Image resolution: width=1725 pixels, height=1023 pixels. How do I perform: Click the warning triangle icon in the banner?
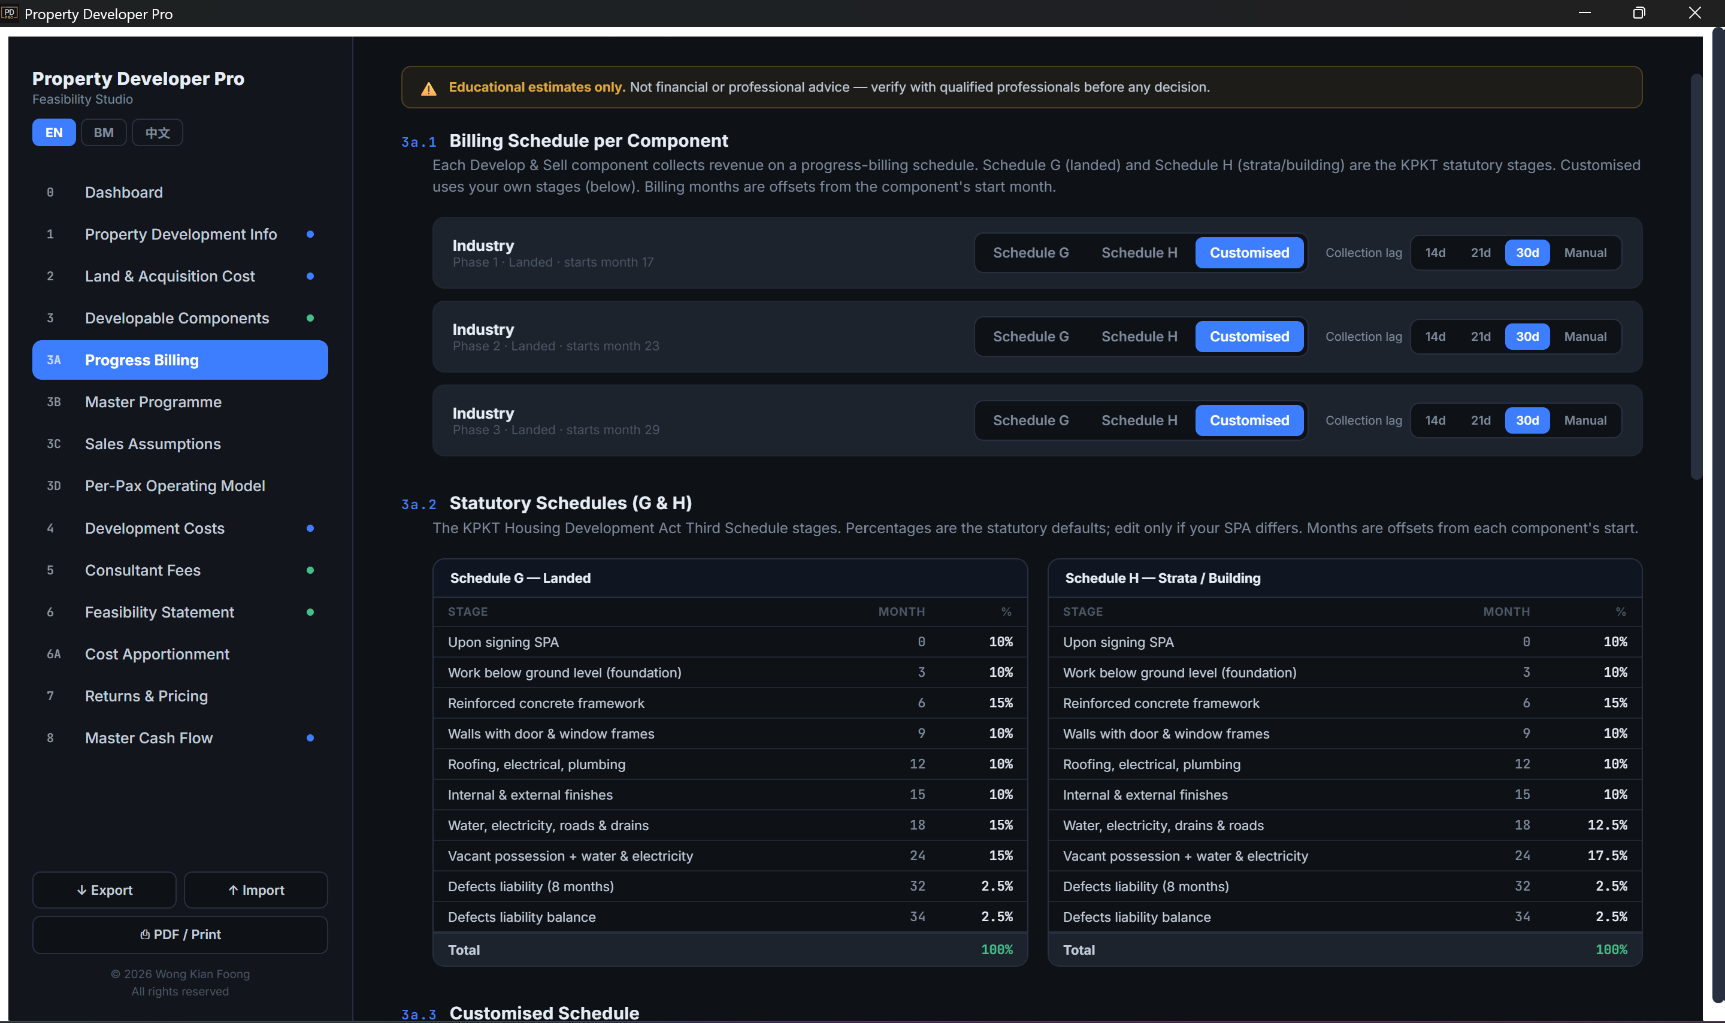pos(429,88)
